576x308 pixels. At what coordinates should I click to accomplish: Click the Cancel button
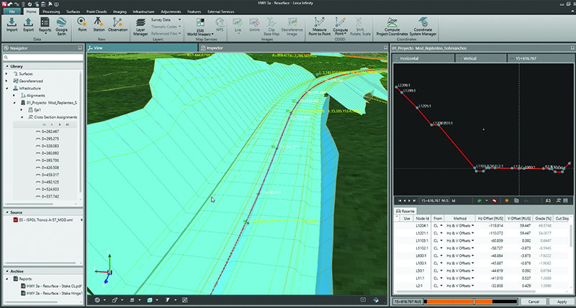click(534, 301)
